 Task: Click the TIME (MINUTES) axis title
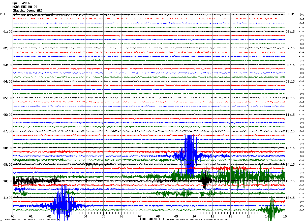click(x=152, y=219)
